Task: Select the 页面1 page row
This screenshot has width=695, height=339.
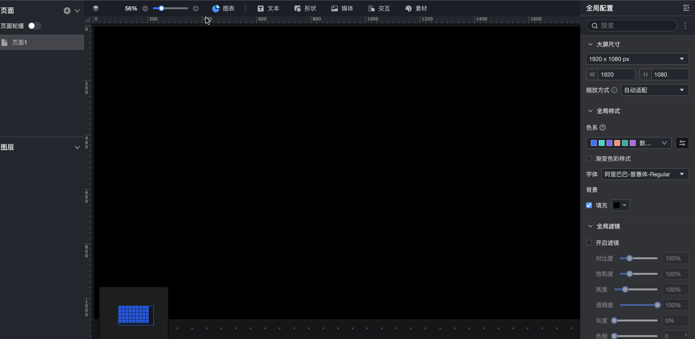Action: (42, 42)
